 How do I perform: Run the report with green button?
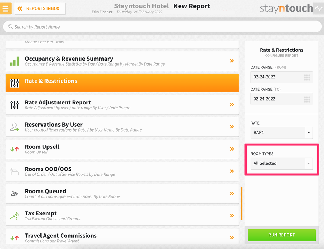pyautogui.click(x=281, y=235)
